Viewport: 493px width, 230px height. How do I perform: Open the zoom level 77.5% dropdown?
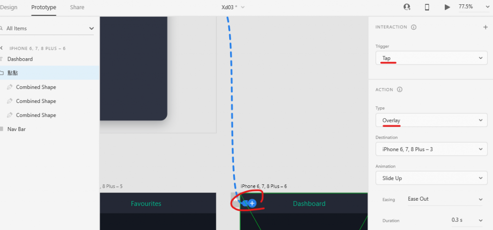473,7
